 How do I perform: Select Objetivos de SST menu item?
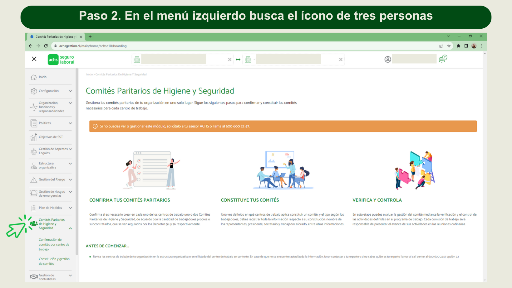[x=50, y=137]
